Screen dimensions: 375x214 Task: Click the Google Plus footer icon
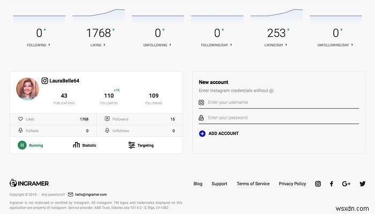[346, 184]
